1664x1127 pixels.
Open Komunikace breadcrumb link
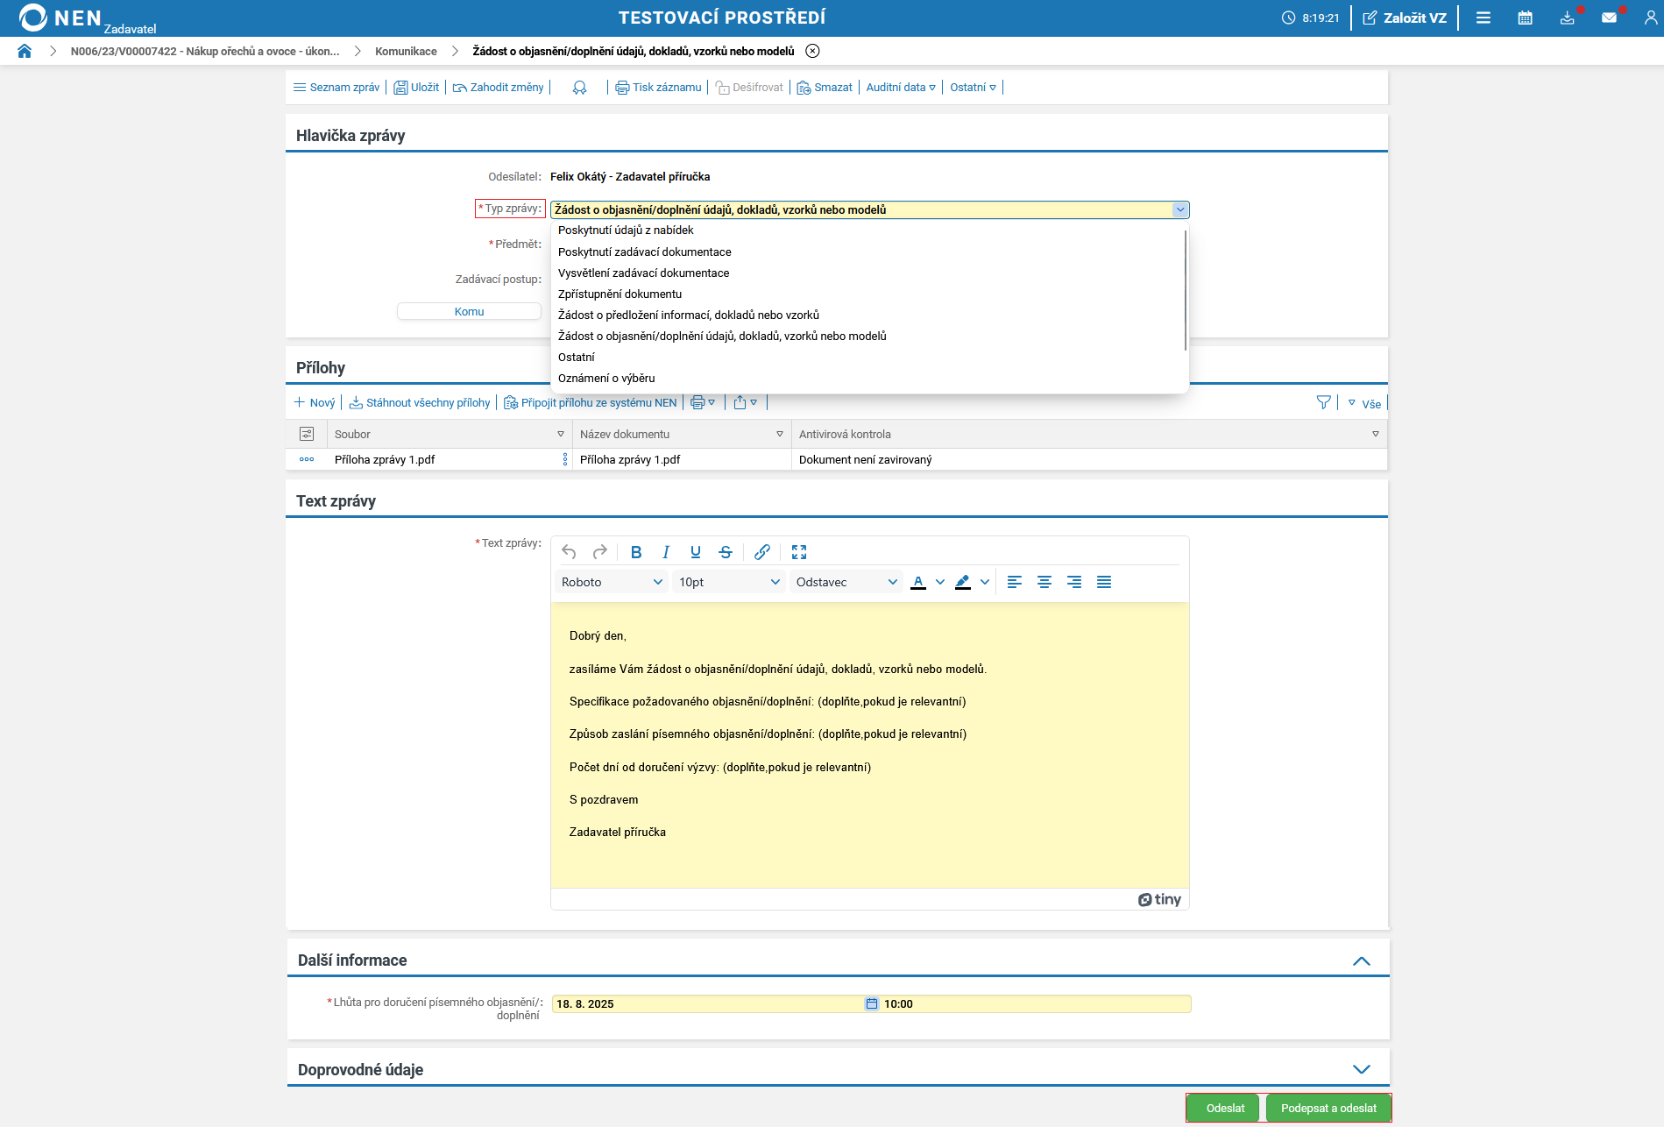tap(406, 51)
